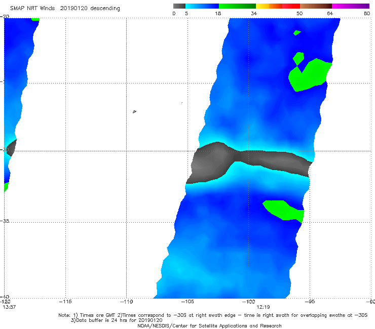Click the small island outline near longitude -110
Screen dimensions: 375x329
click(x=134, y=111)
